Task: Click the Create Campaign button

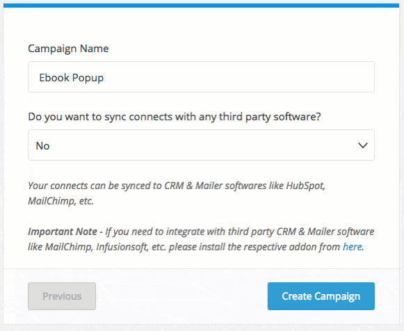Action: coord(321,296)
